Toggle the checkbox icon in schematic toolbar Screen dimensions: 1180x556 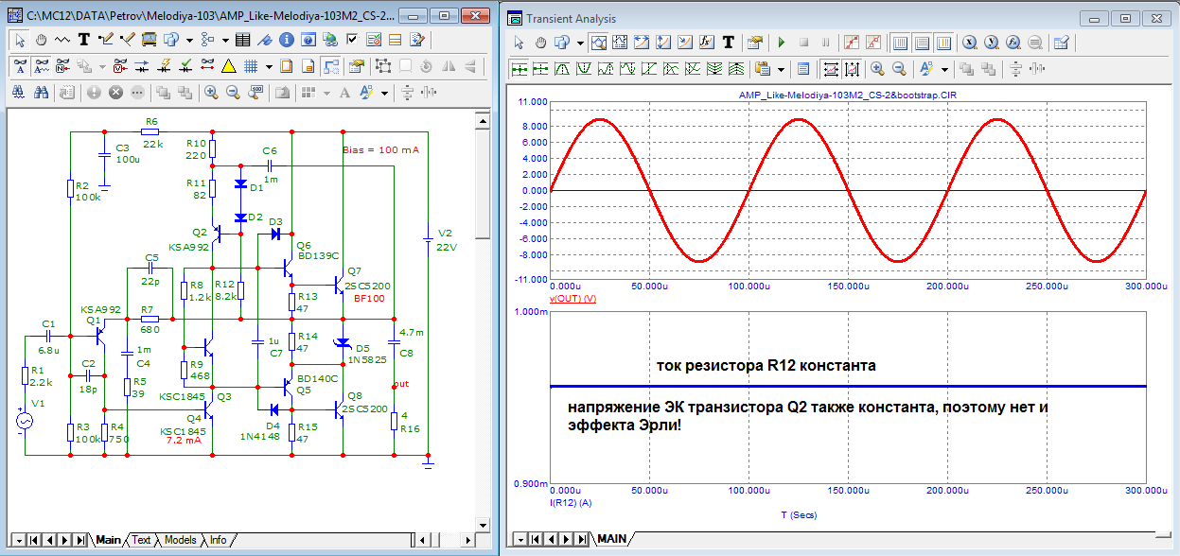[x=352, y=40]
